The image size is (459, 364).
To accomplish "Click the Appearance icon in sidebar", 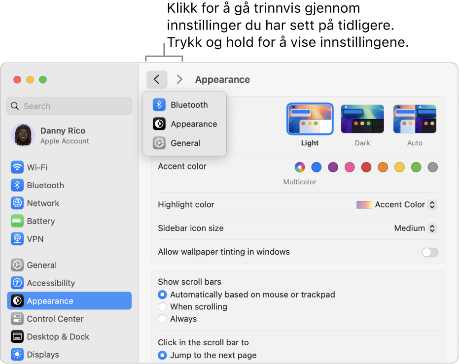I will (17, 300).
